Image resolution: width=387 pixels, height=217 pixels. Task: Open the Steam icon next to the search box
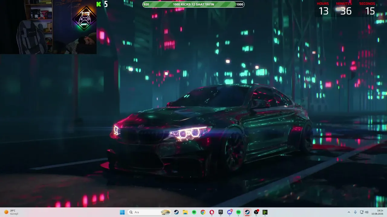pyautogui.click(x=176, y=212)
